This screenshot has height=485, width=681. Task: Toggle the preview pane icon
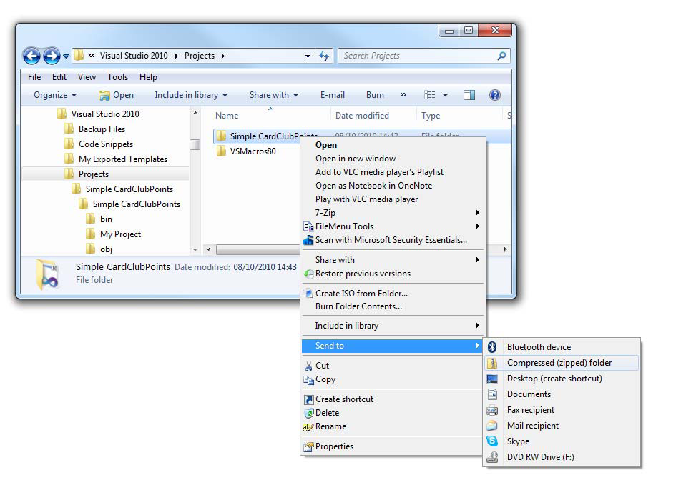pos(469,95)
